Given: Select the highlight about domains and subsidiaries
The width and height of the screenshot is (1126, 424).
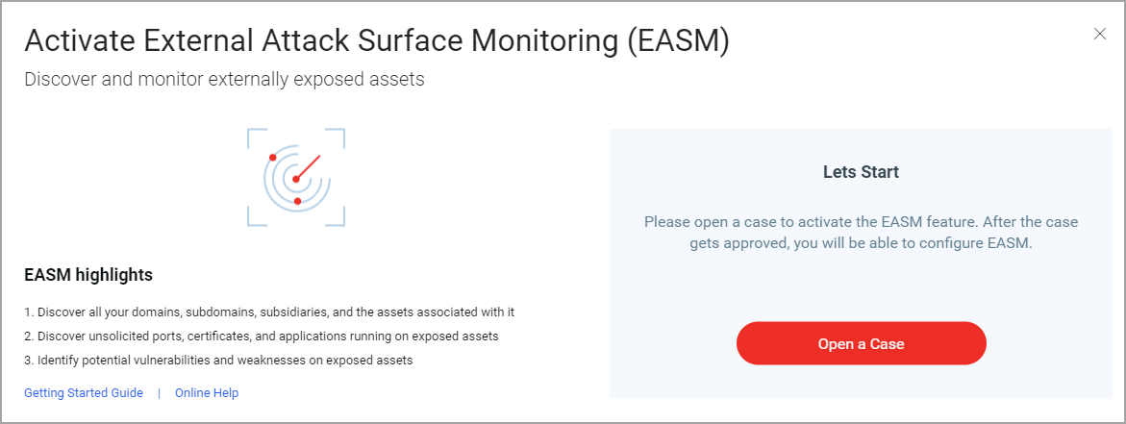Looking at the screenshot, I should [x=269, y=312].
